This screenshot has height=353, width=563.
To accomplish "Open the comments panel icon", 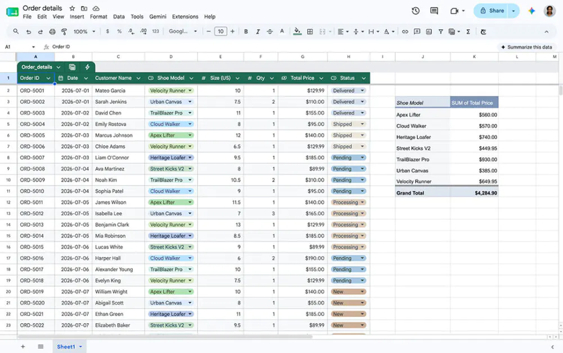I will 434,11.
